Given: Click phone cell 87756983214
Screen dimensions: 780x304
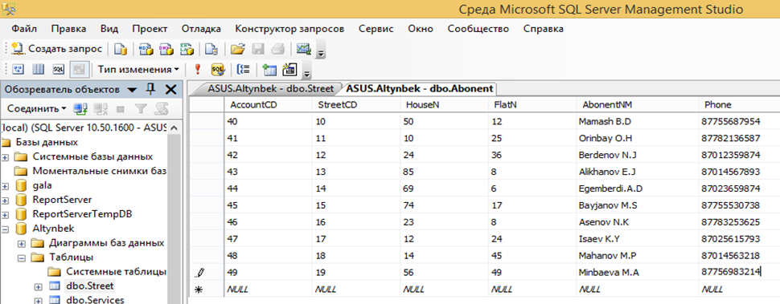Looking at the screenshot, I should 739,272.
